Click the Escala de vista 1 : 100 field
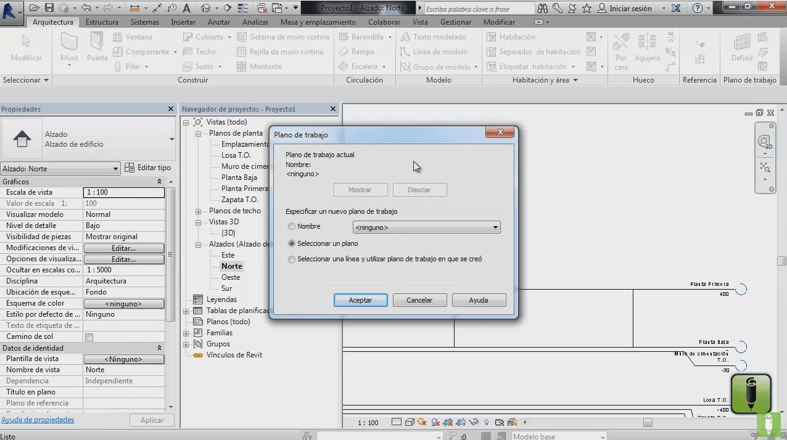 pos(124,192)
